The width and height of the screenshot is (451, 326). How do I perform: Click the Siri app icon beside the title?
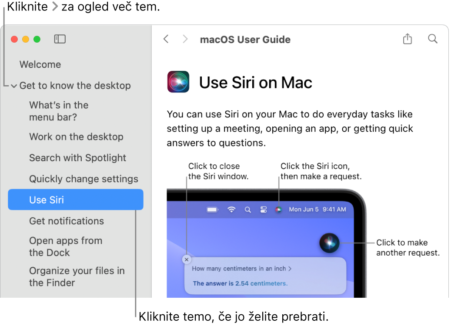click(178, 82)
